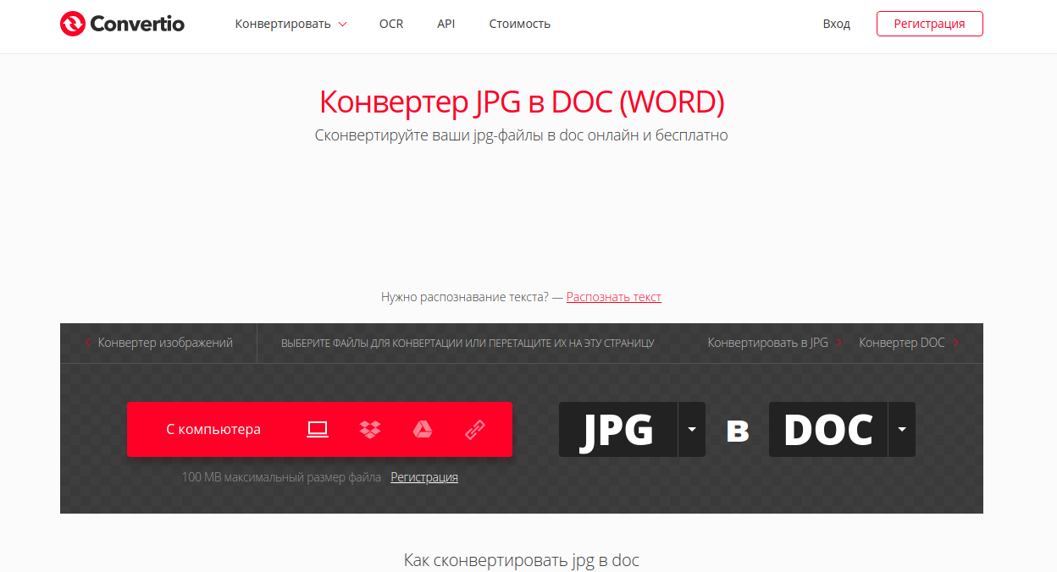This screenshot has height=572, width=1057.
Task: Upload from Google Drive icon
Action: click(x=423, y=429)
